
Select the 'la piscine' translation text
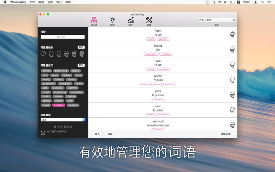click(x=158, y=95)
